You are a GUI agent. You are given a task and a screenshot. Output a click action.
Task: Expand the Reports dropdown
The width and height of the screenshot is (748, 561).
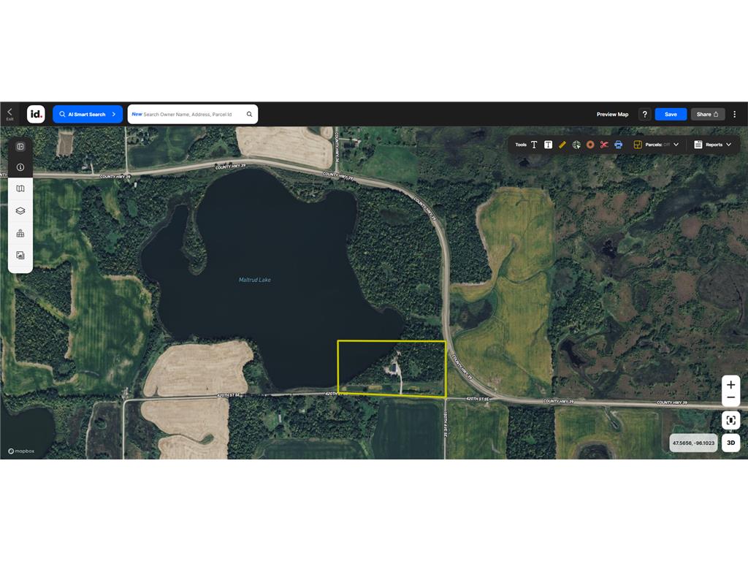[x=728, y=145]
